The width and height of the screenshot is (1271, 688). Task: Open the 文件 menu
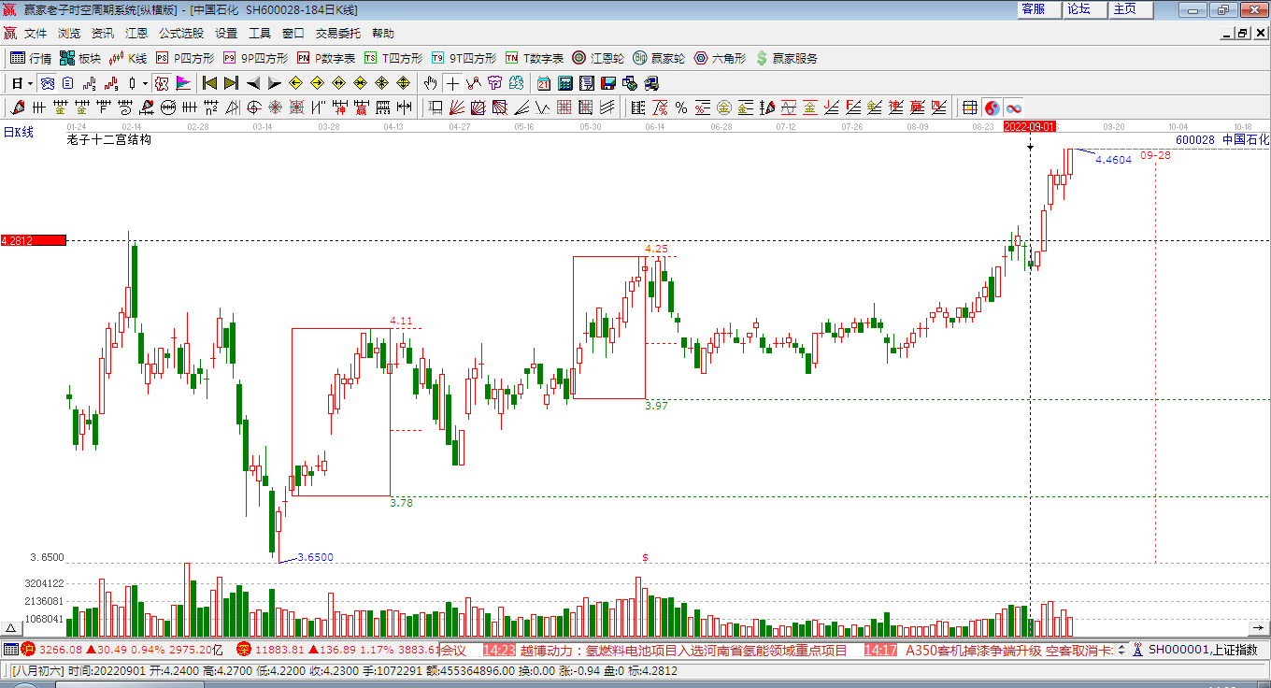click(x=36, y=33)
